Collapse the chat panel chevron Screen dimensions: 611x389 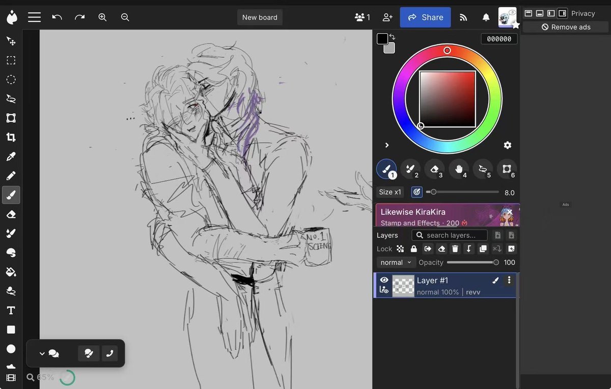click(x=42, y=353)
